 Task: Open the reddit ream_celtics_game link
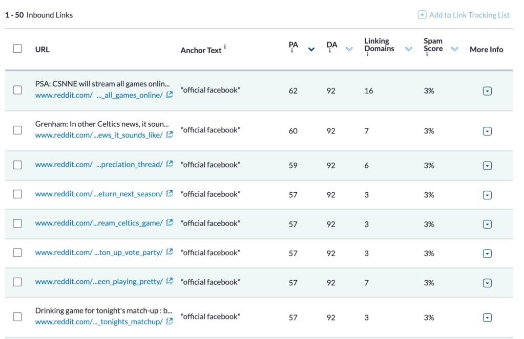(99, 223)
